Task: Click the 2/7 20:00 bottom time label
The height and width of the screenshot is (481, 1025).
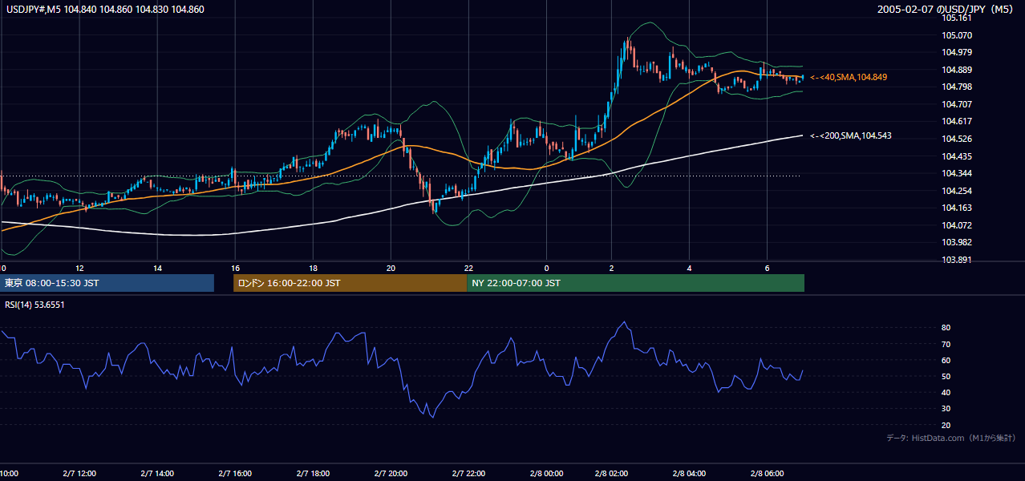Action: coord(391,473)
